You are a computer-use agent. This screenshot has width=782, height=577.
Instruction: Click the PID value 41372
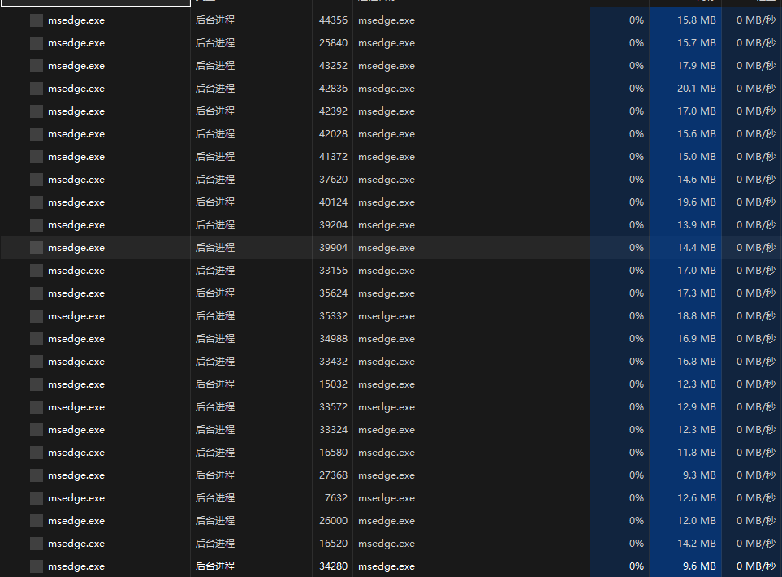tap(333, 157)
